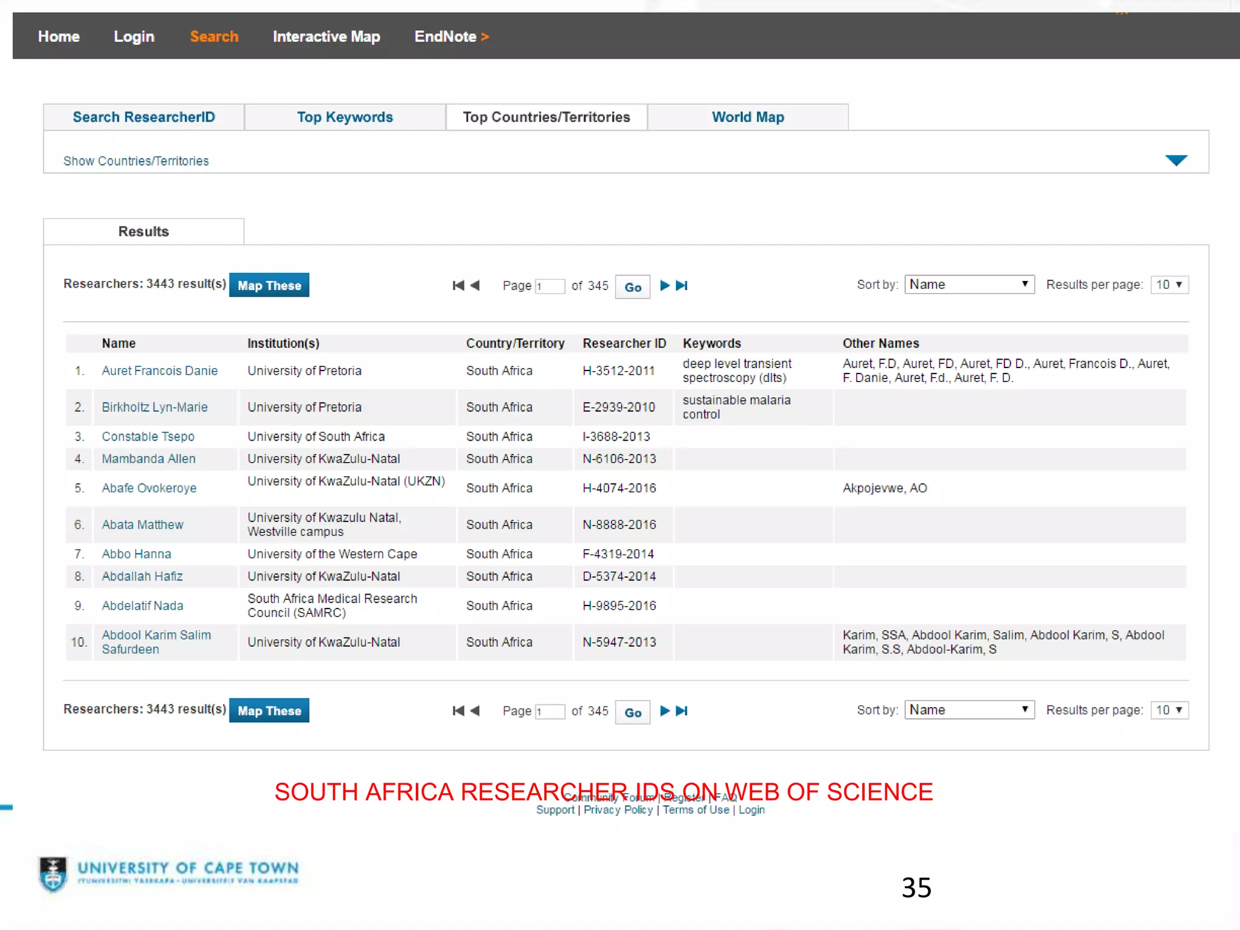Open researcher Constable Tsepo
1240x930 pixels.
tap(148, 437)
